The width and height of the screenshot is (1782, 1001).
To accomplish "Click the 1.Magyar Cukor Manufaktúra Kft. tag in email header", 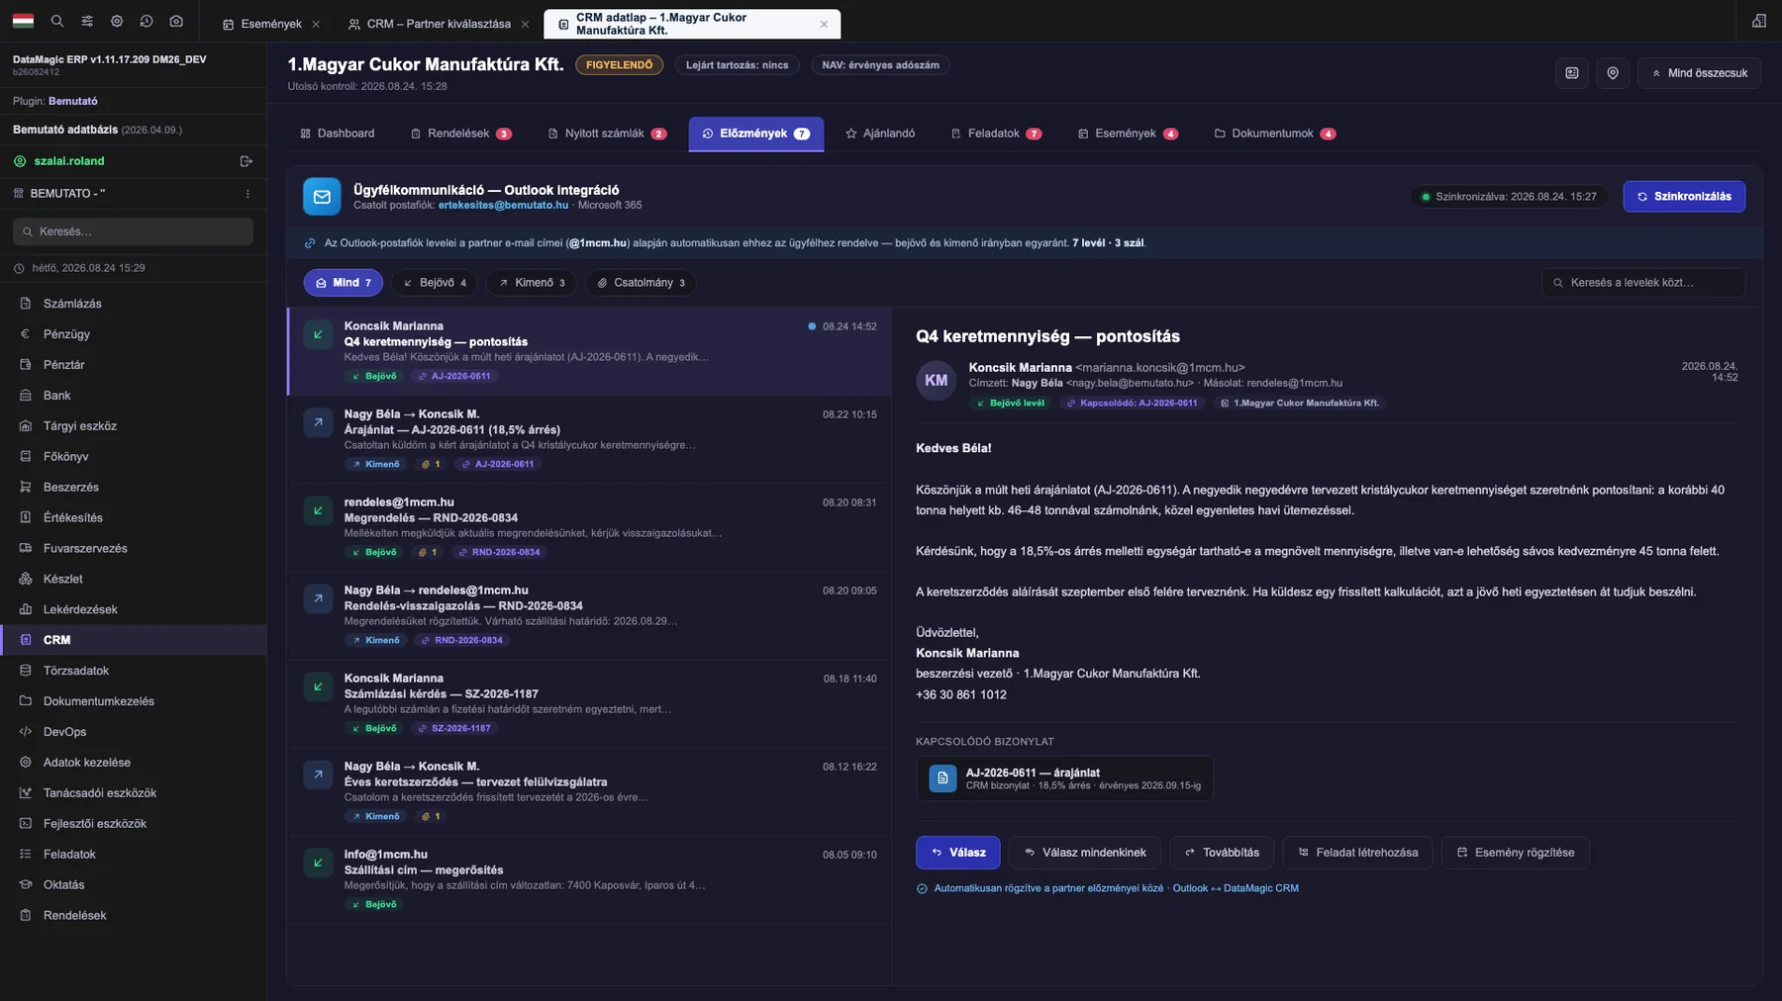I will point(1299,404).
